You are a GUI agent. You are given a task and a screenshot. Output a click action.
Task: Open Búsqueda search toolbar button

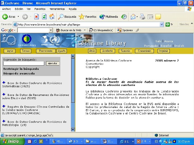point(67,17)
